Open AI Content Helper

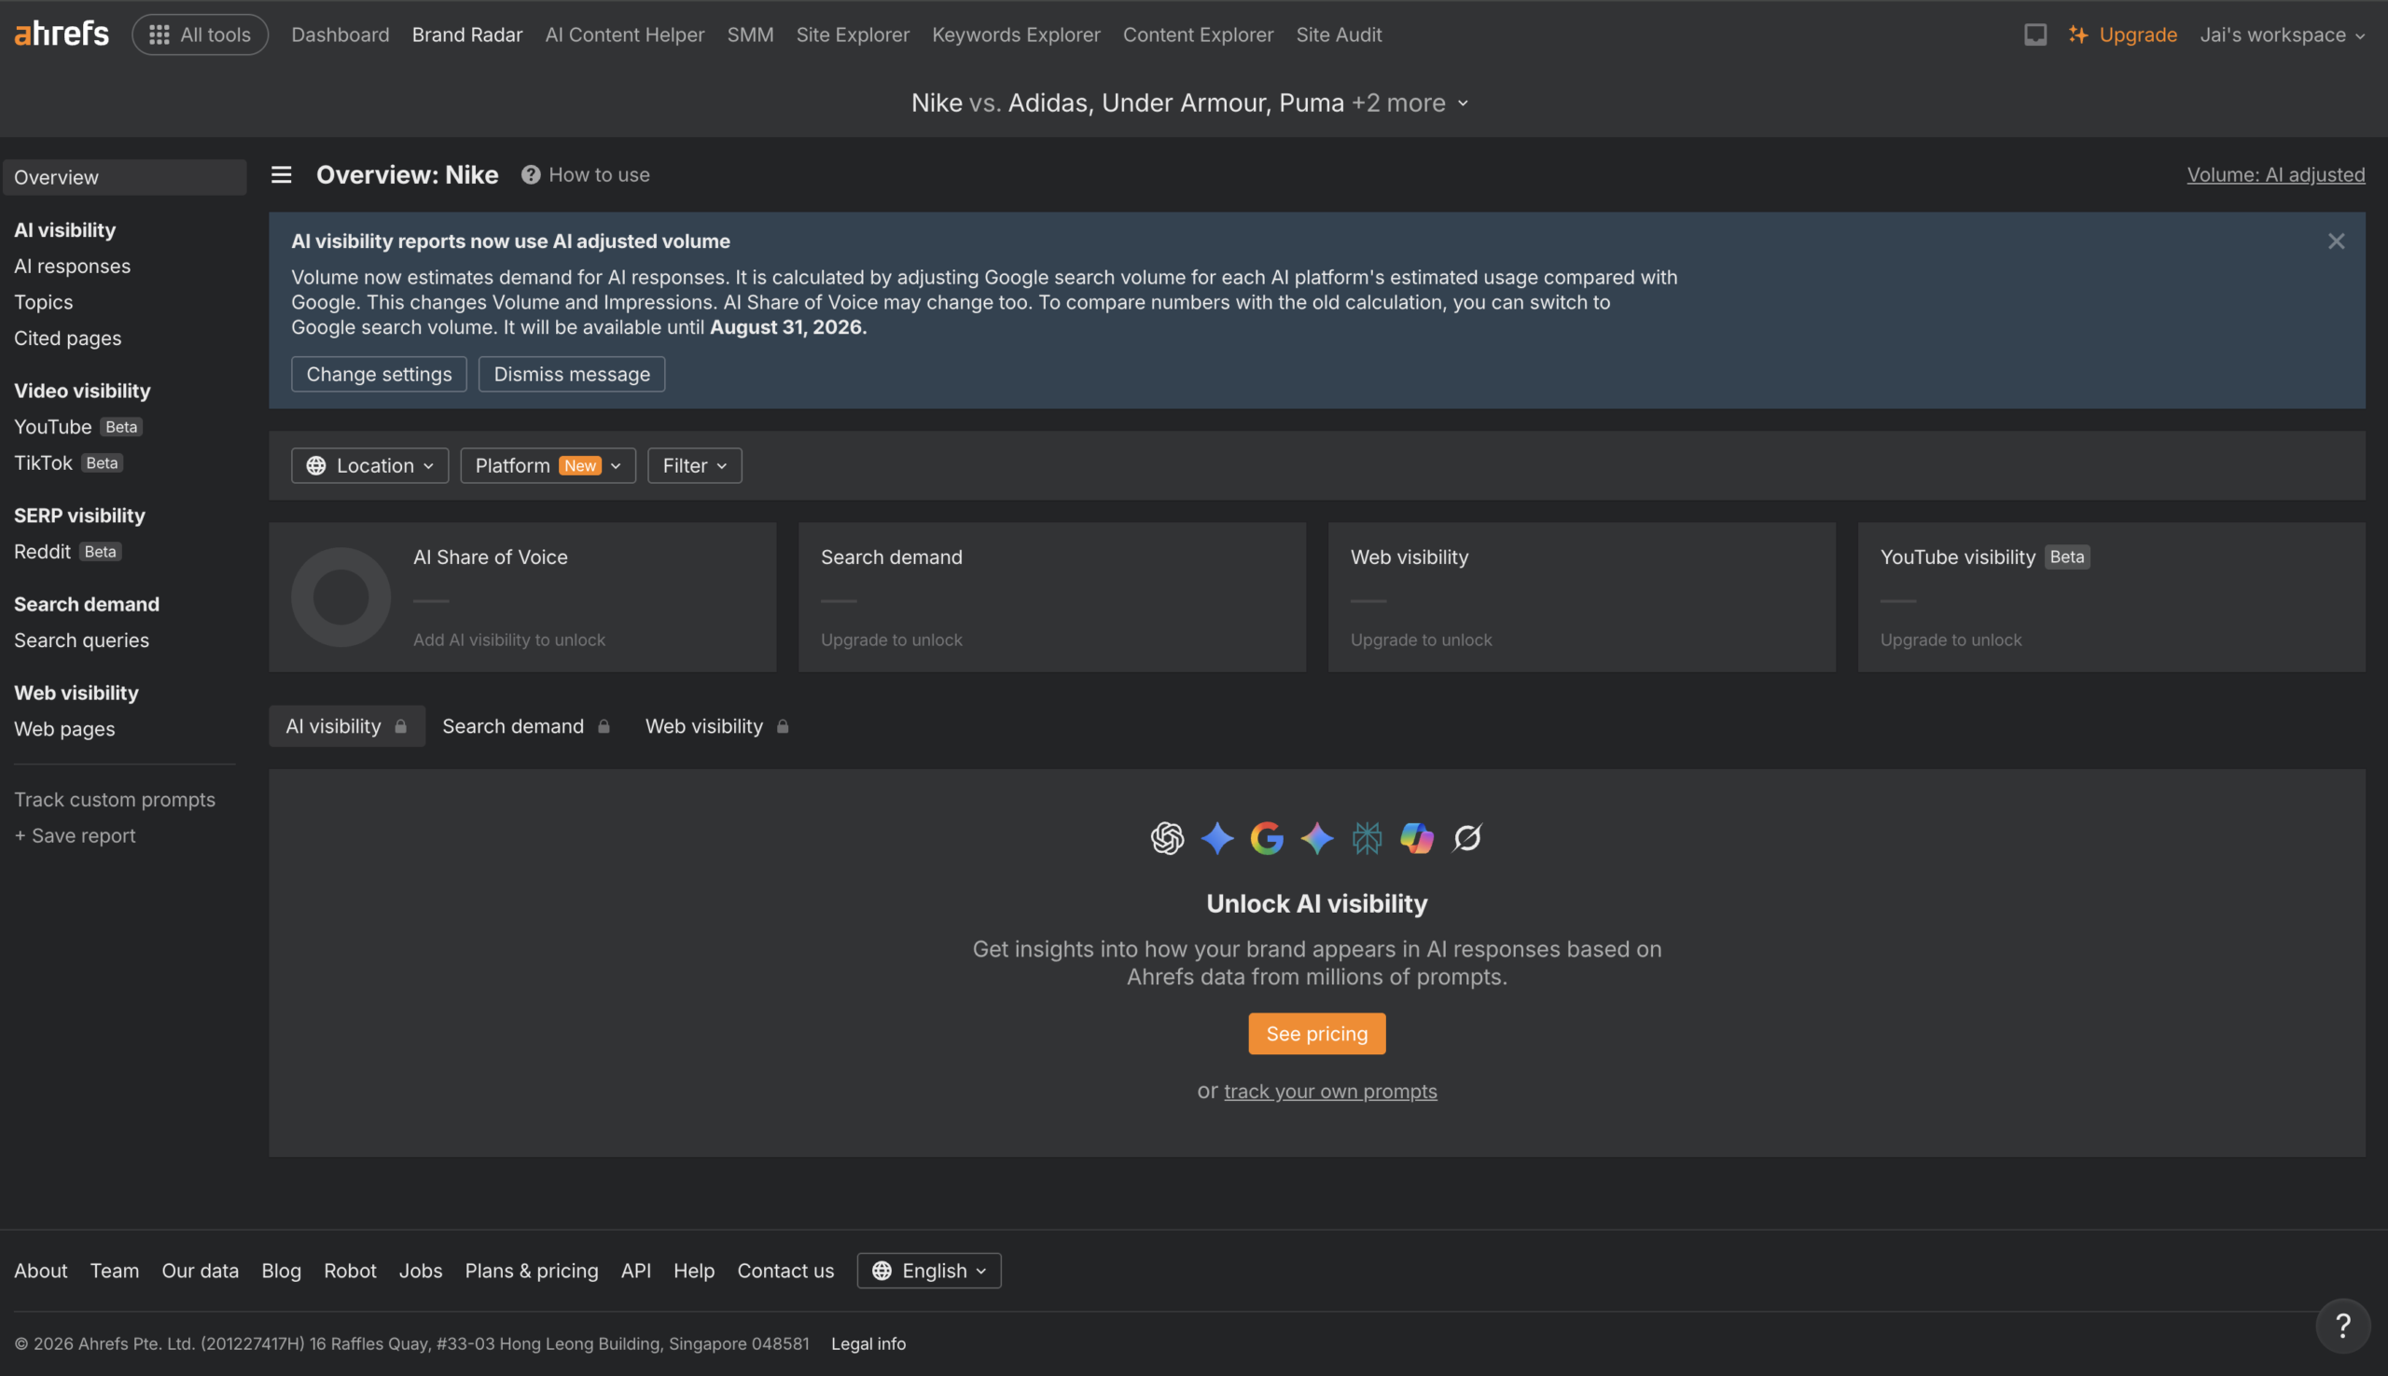625,35
